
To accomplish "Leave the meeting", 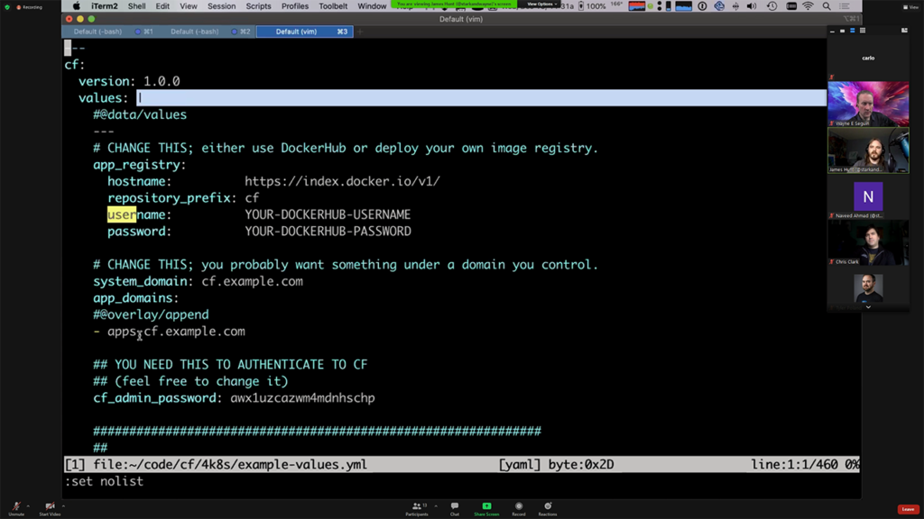I will (908, 509).
